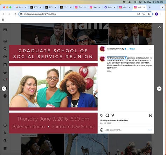Go to the next post arrow
The width and height of the screenshot is (166, 155).
tap(159, 89)
